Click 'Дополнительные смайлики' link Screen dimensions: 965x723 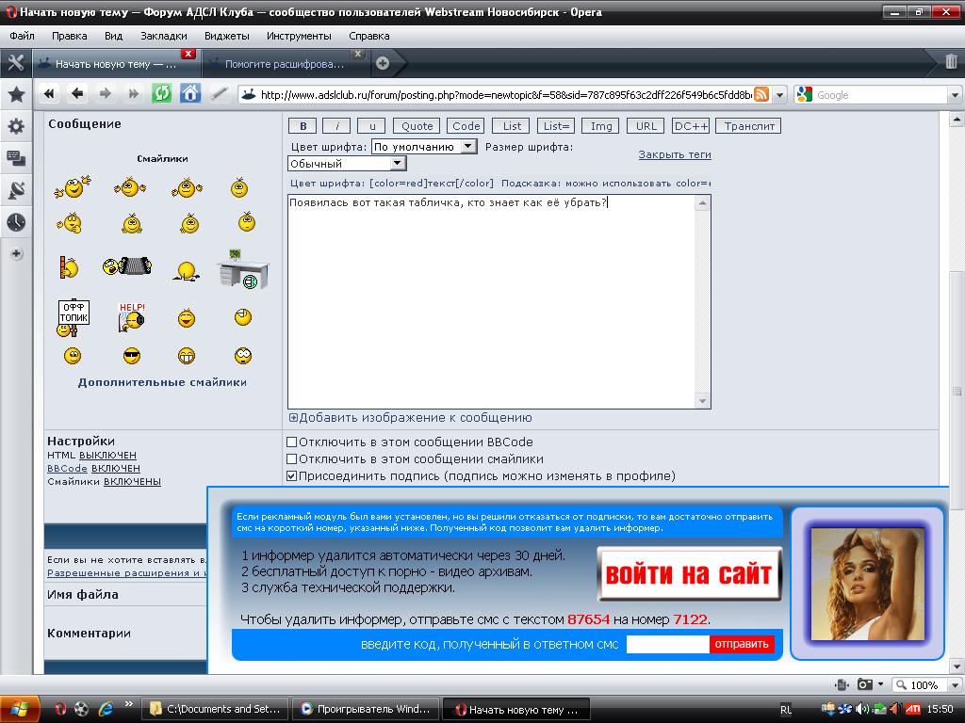coord(162,382)
